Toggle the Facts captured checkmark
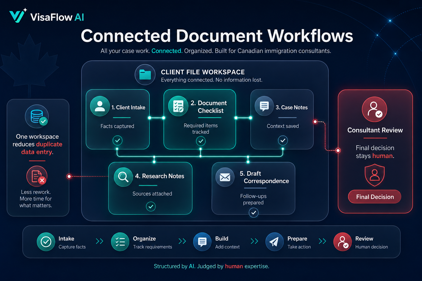 pos(118,140)
